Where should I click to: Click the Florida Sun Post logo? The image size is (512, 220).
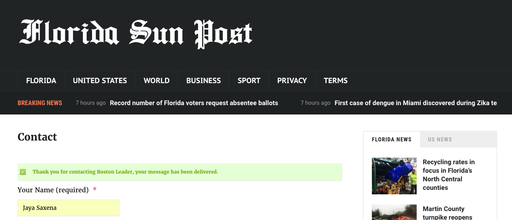(x=136, y=33)
